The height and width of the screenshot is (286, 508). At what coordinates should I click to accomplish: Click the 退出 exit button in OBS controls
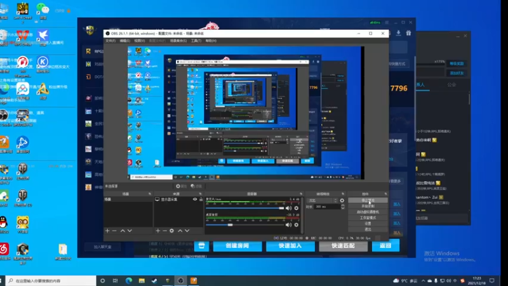tap(368, 229)
